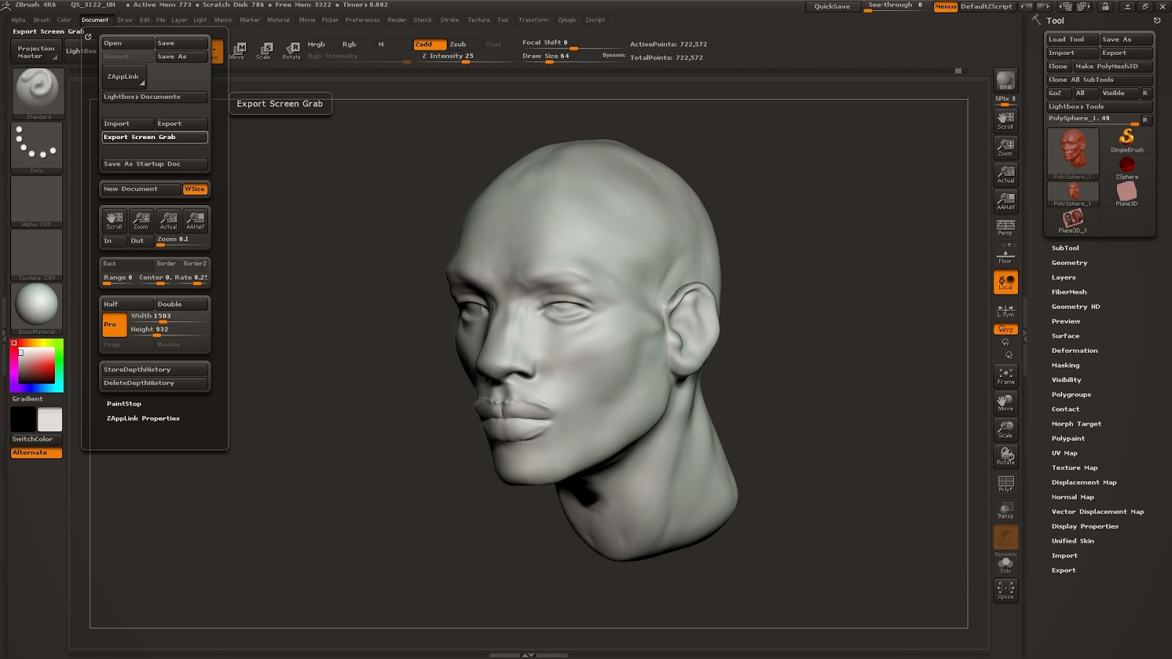Open the Zplugin menu
The height and width of the screenshot is (659, 1172).
(x=566, y=20)
